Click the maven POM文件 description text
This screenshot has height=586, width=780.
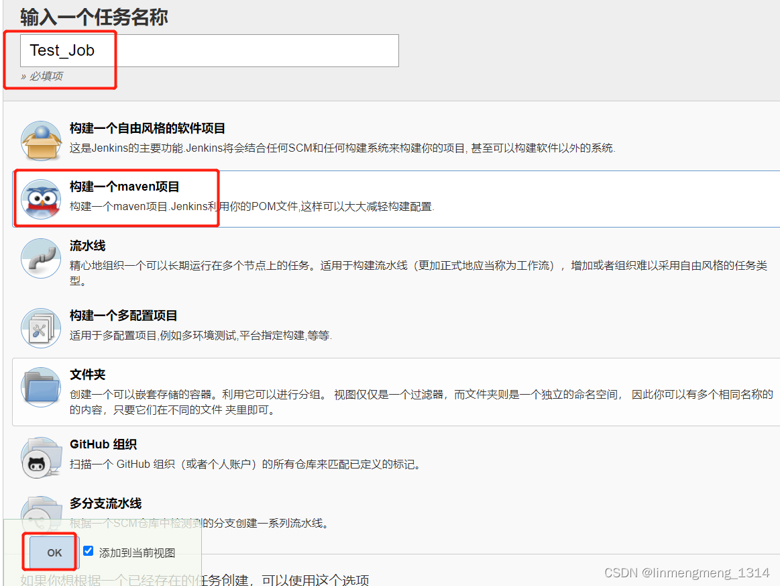click(252, 207)
